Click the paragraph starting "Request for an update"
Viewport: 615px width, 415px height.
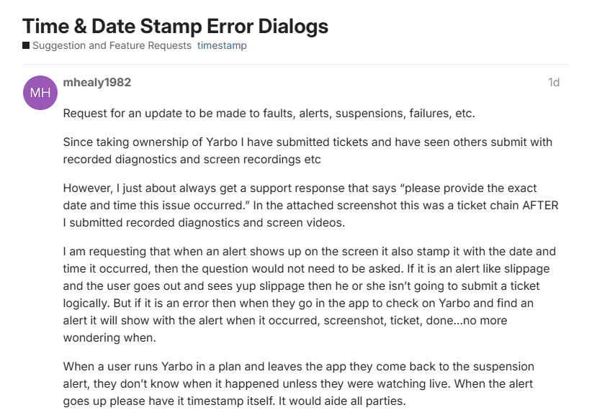(x=269, y=114)
